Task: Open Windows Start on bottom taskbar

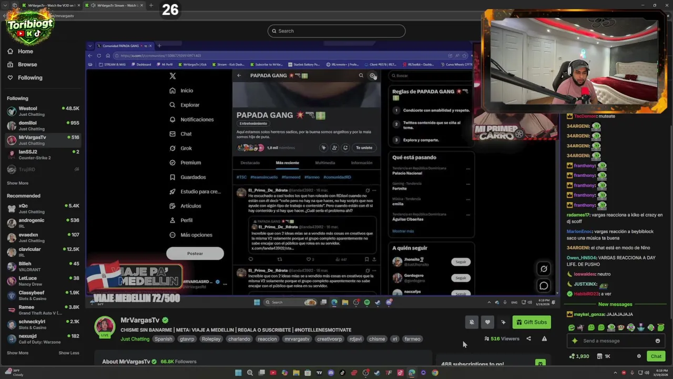Action: tap(238, 373)
